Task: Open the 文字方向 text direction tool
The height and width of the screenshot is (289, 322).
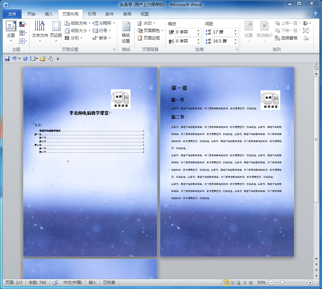Action: [40, 31]
